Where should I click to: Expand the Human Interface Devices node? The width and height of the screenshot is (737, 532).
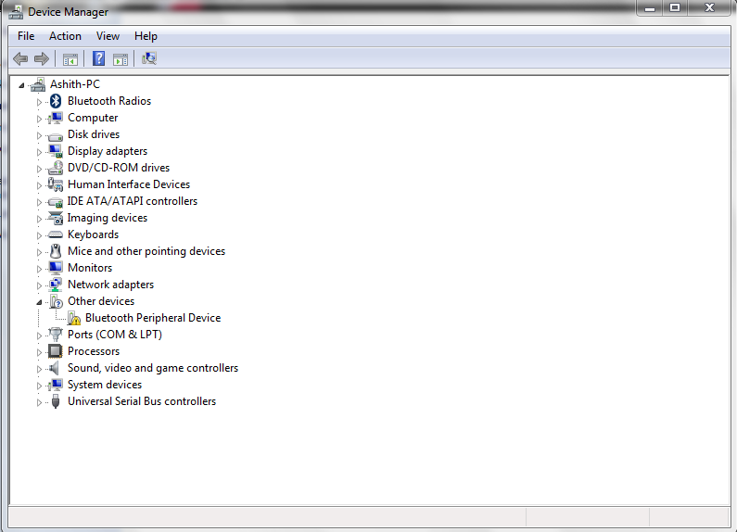[x=39, y=185]
